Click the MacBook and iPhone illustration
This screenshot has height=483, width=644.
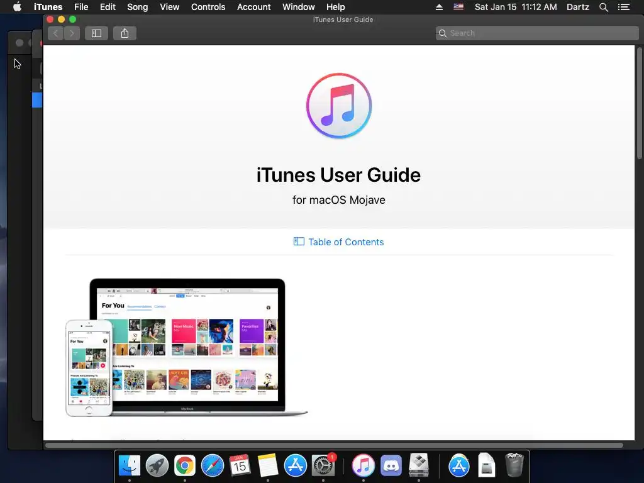(x=186, y=347)
